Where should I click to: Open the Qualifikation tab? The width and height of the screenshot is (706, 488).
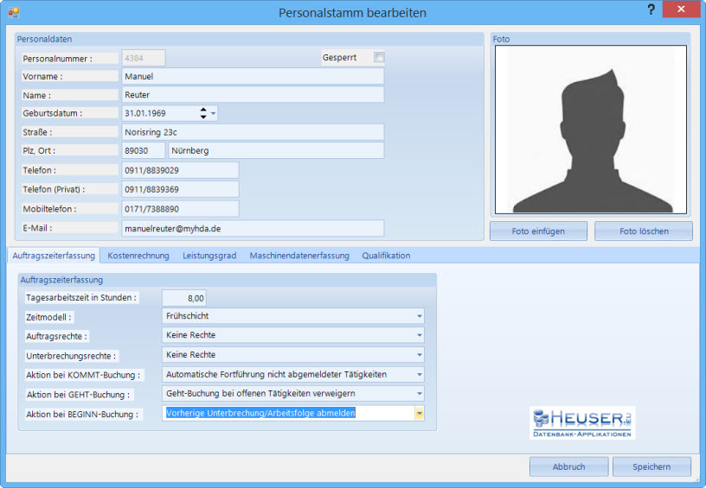pos(386,256)
